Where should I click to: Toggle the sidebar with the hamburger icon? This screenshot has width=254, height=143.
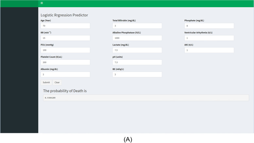(x=42, y=3)
